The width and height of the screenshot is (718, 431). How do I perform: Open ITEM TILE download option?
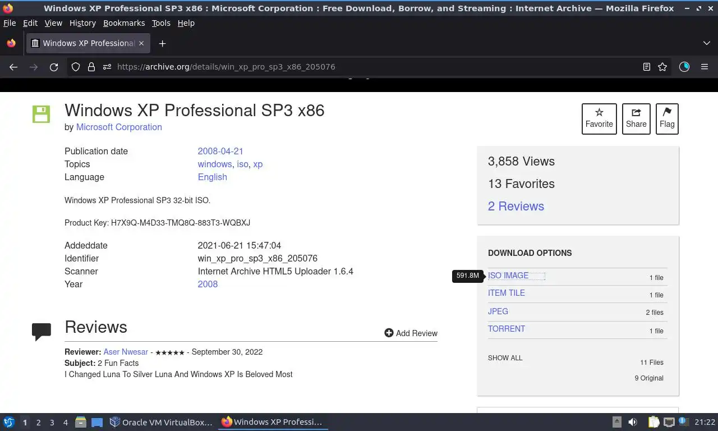coord(507,293)
